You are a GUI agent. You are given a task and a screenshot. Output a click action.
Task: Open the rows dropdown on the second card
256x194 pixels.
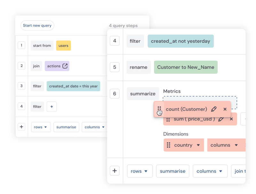pos(140,171)
